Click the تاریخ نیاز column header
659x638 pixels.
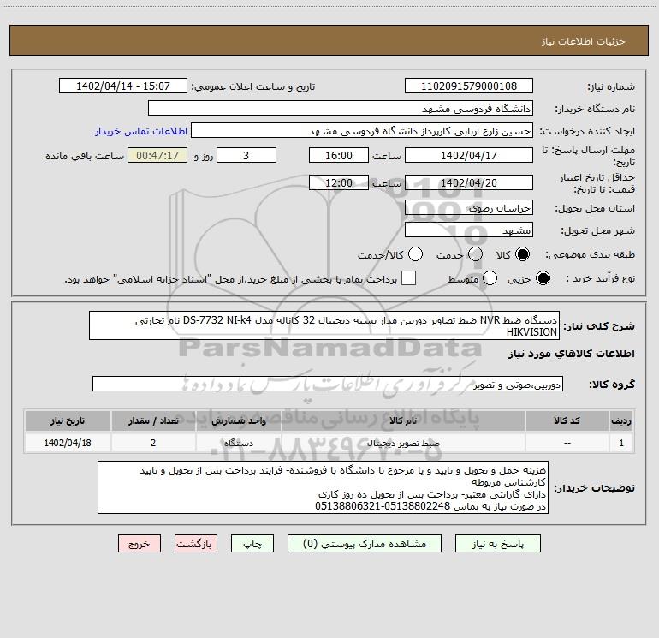click(x=68, y=421)
